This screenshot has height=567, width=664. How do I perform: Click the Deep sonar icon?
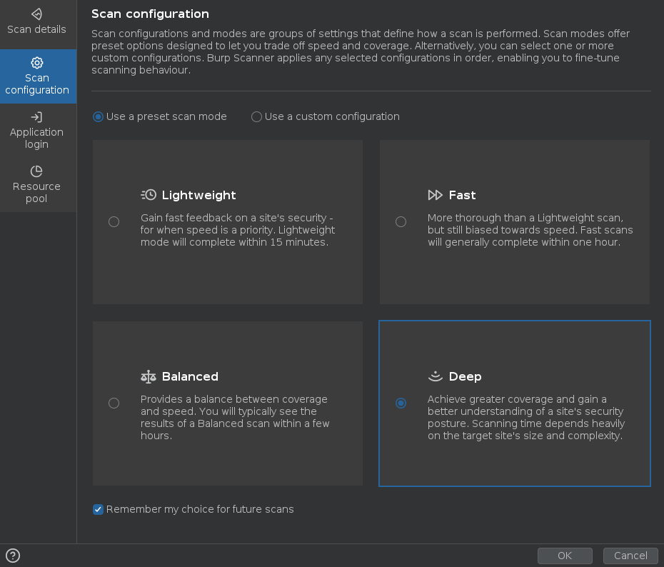[x=435, y=376]
